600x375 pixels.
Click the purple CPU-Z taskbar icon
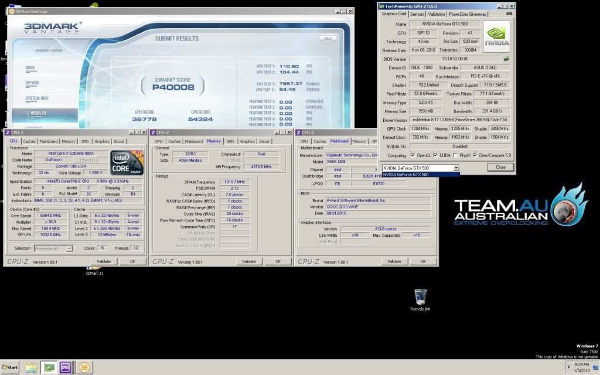(x=65, y=367)
